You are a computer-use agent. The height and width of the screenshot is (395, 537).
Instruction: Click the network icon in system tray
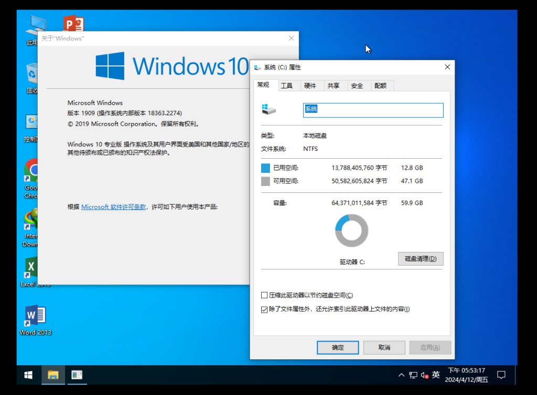[413, 375]
